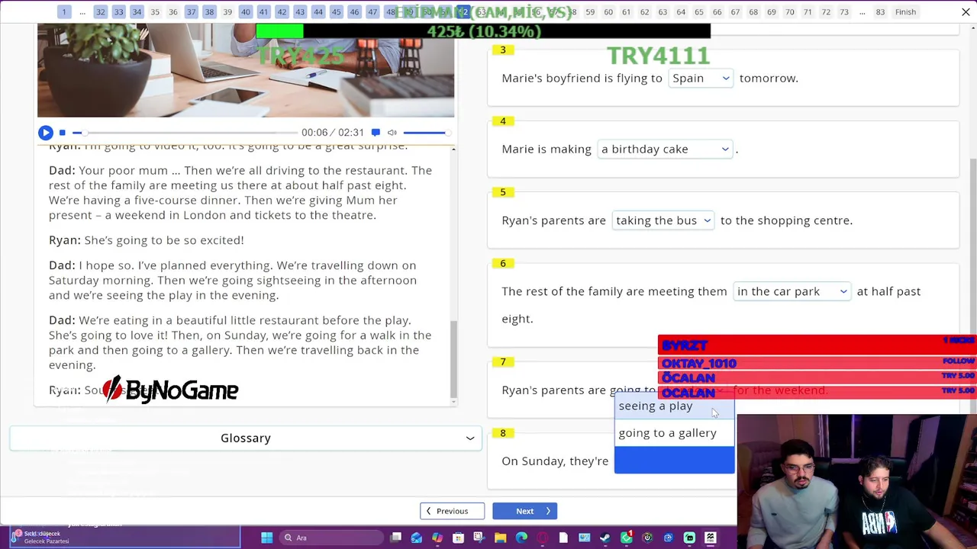Open File Explorer from taskbar

[501, 538]
